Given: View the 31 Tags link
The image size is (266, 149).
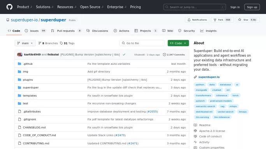Looking at the screenshot, I should coord(67,43).
